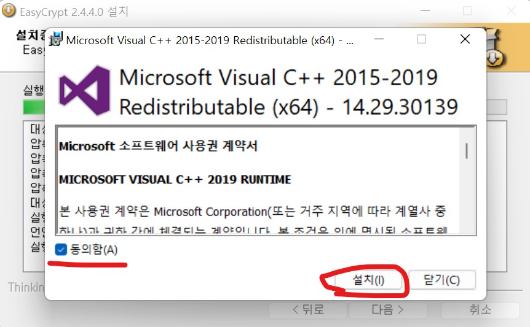
Task: Click the Visual Studio purple logo
Action: click(x=84, y=91)
